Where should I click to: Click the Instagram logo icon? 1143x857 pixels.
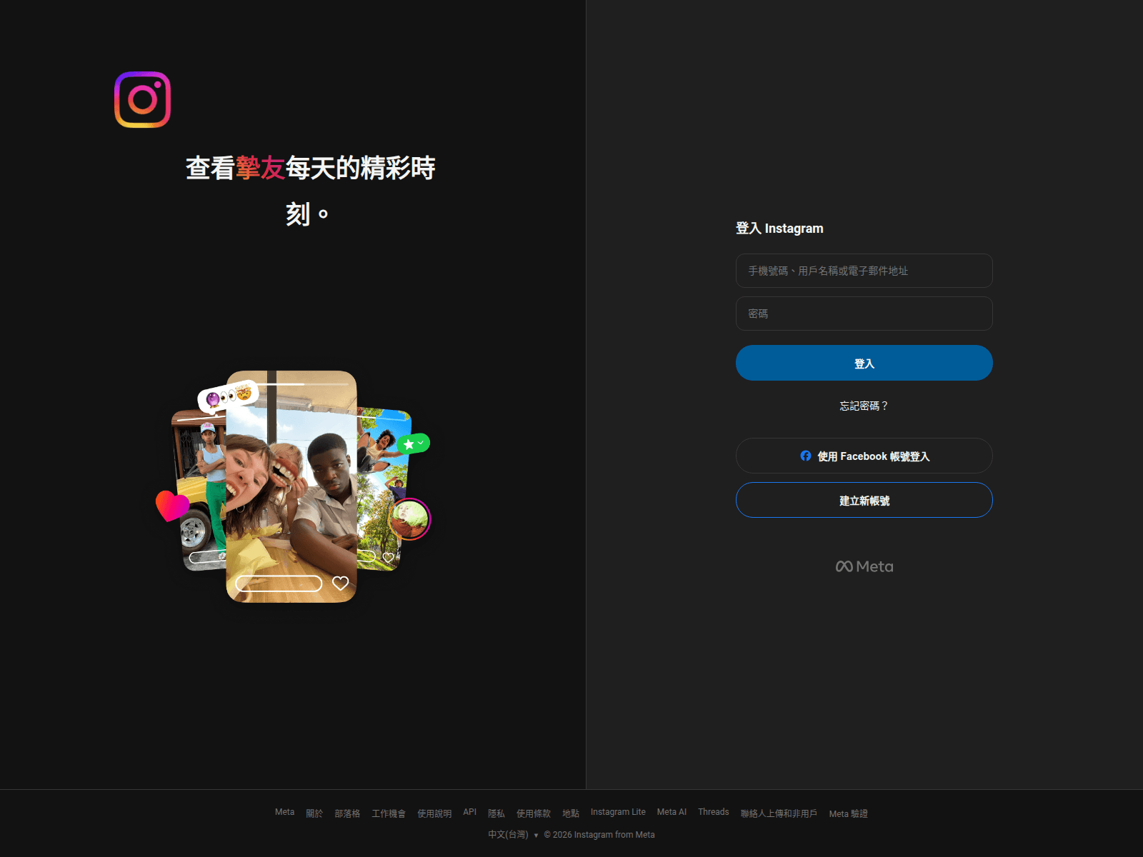coord(143,100)
